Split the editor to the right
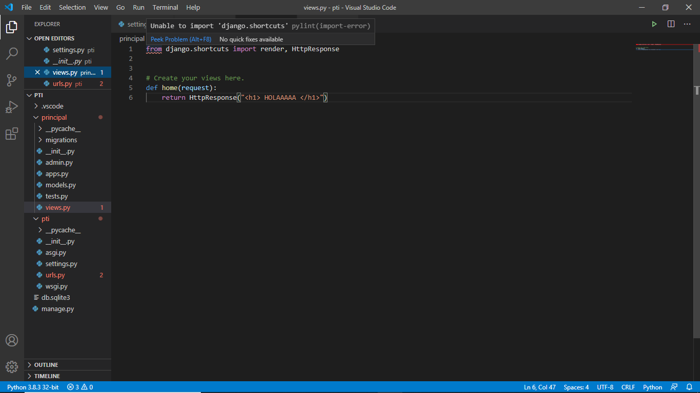The height and width of the screenshot is (393, 700). click(671, 24)
